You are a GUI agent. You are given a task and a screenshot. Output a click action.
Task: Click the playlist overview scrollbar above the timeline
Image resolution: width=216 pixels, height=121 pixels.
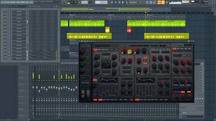[116, 9]
